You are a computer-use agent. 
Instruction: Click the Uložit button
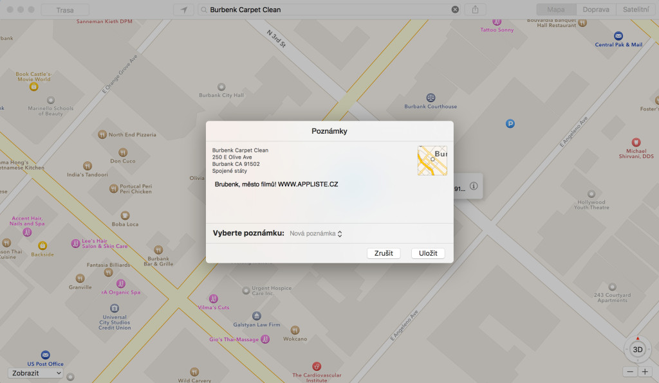(428, 253)
